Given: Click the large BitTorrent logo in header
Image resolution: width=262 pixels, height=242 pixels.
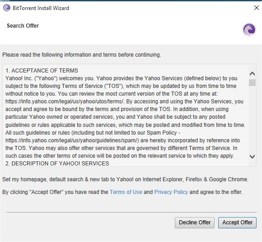Looking at the screenshot, I should [249, 29].
